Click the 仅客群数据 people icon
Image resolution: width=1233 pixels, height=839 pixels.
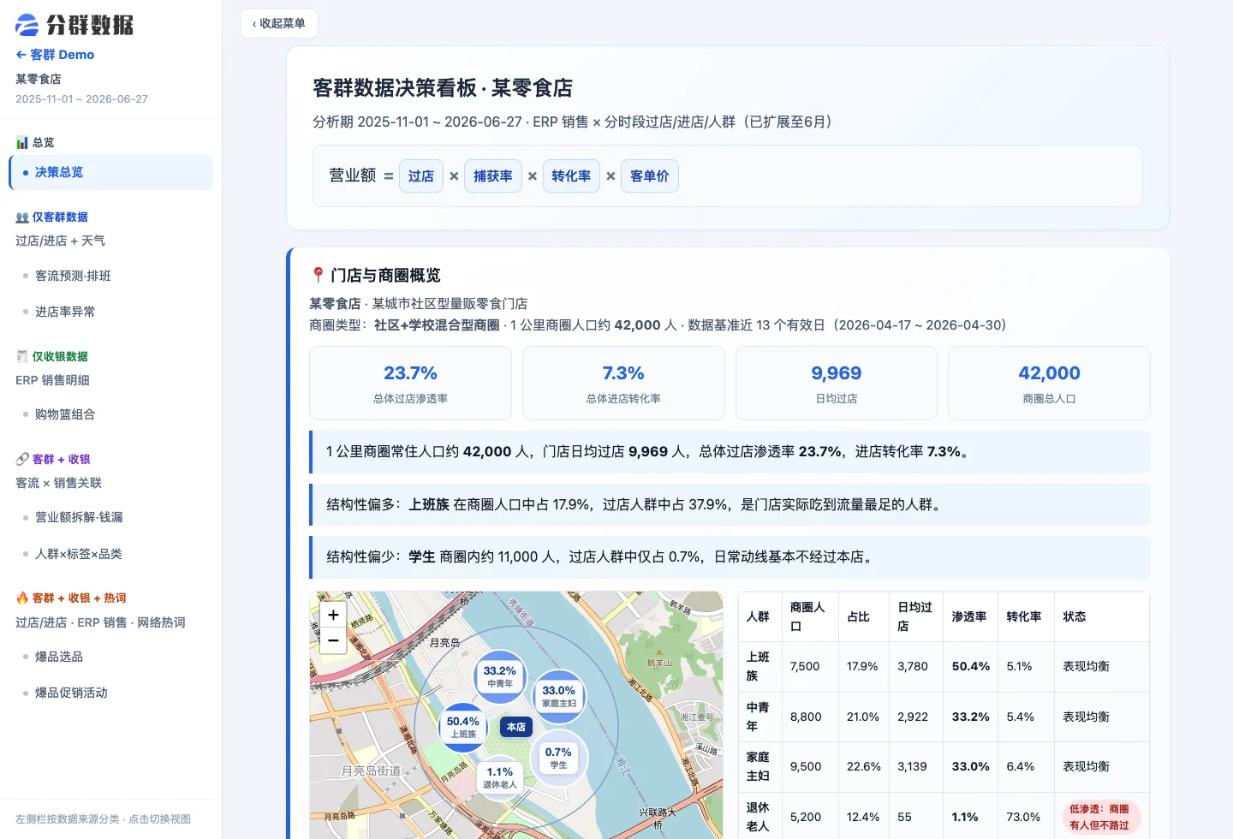click(22, 217)
